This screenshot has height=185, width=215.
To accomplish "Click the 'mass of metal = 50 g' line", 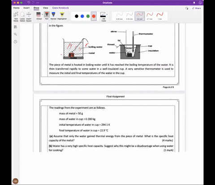I will pos(71,114).
